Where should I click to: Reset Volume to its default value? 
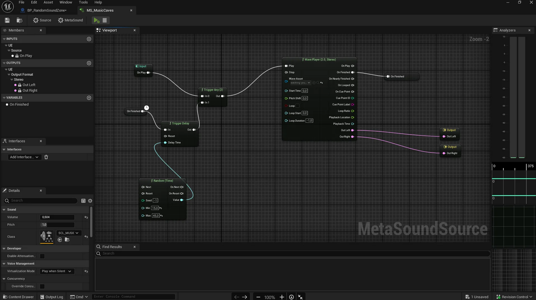coord(86,217)
